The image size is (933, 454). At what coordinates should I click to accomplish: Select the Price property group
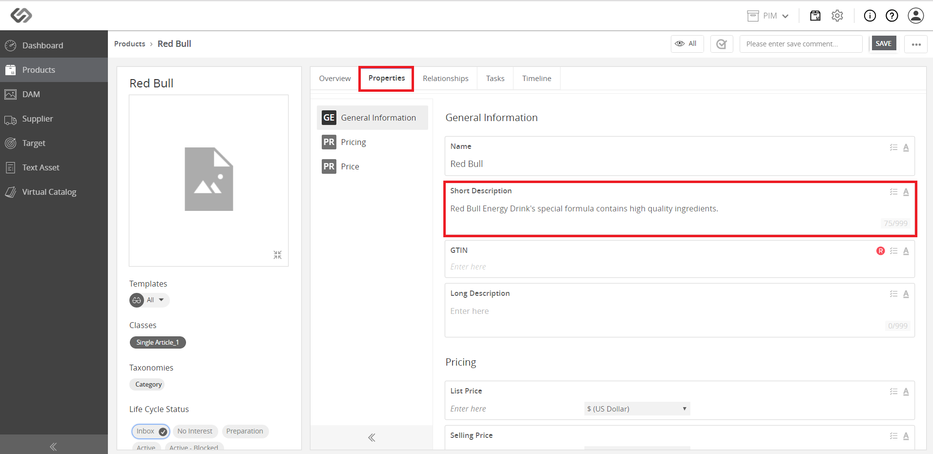click(373, 166)
